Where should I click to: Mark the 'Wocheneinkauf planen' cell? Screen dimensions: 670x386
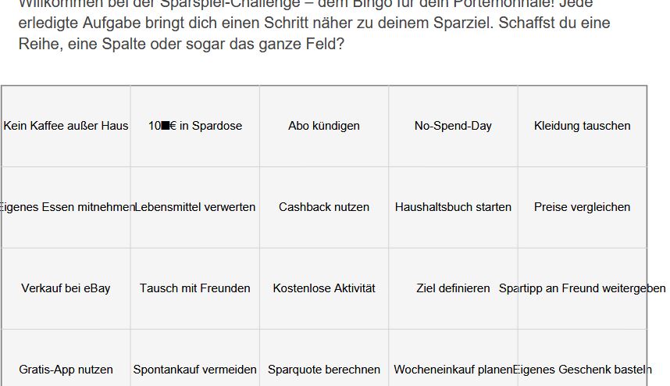[x=453, y=358]
